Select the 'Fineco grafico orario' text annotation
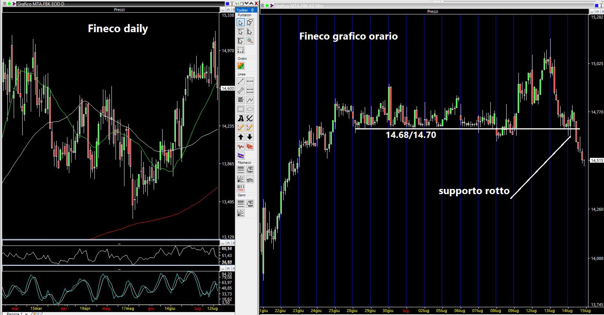 tap(348, 36)
